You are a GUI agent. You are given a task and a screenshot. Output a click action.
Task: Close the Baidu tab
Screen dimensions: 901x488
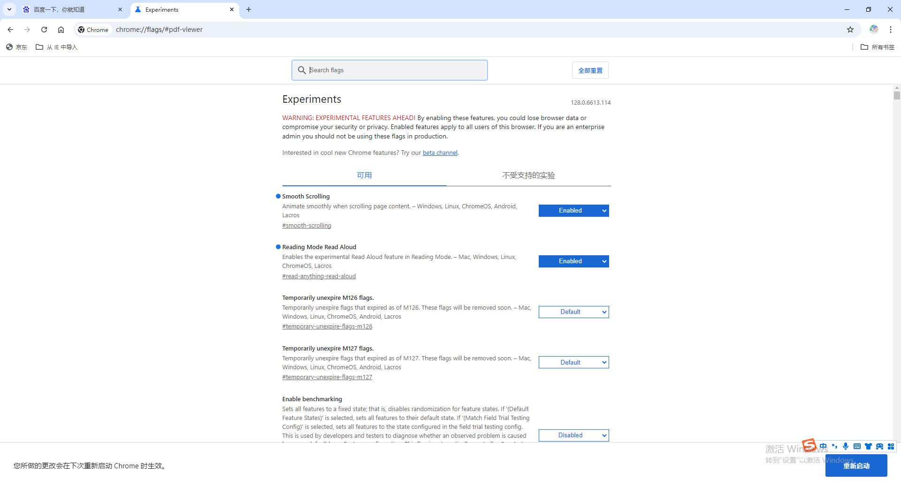pos(120,9)
